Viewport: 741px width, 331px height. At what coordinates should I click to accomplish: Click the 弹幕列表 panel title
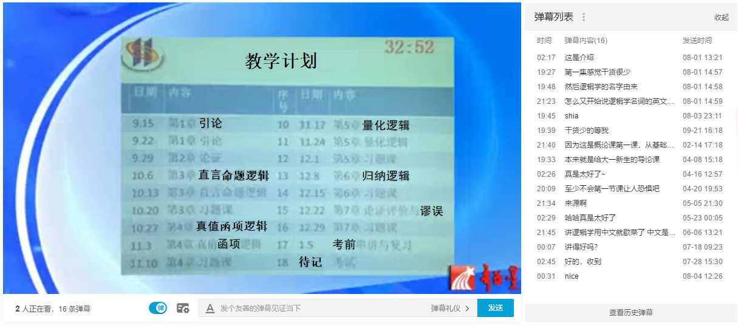(x=553, y=17)
